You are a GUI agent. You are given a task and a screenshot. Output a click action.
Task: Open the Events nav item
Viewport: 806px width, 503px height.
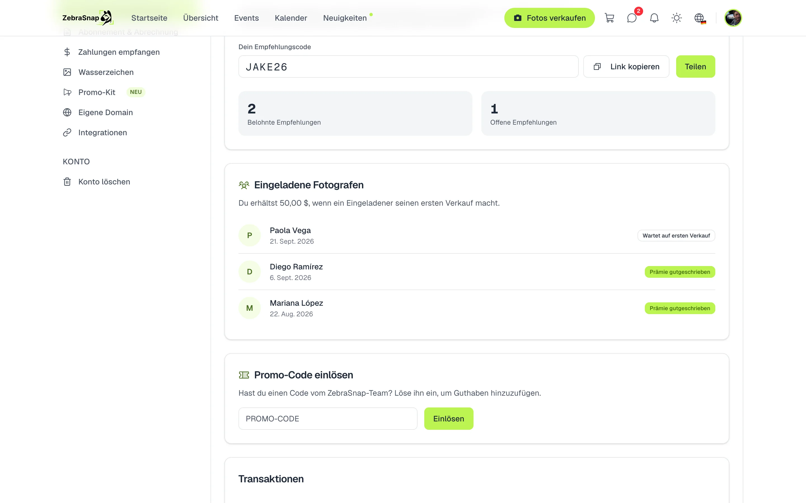tap(247, 18)
